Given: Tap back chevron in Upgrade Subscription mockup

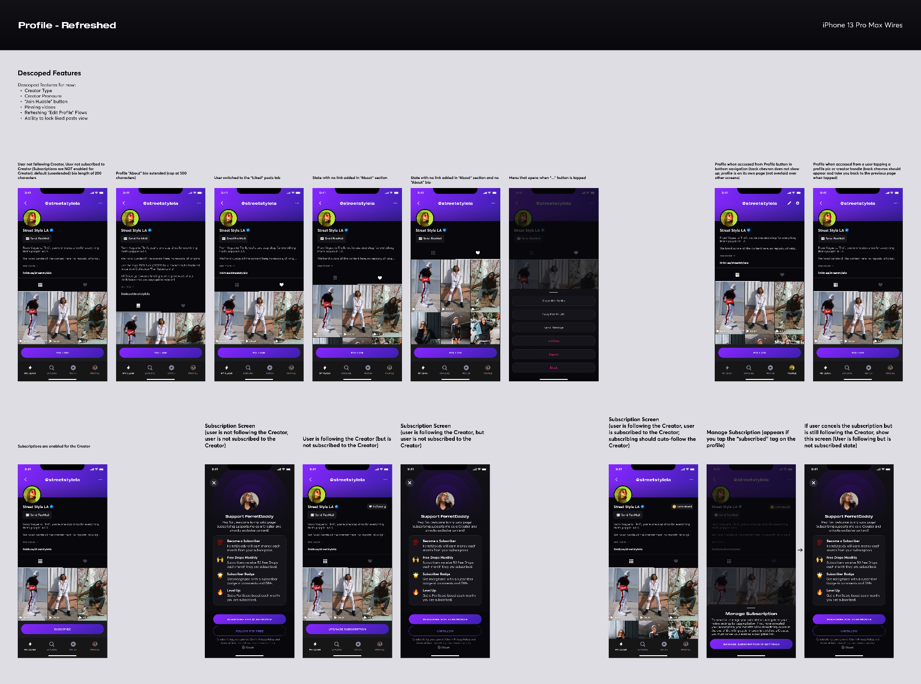Looking at the screenshot, I should coord(310,480).
